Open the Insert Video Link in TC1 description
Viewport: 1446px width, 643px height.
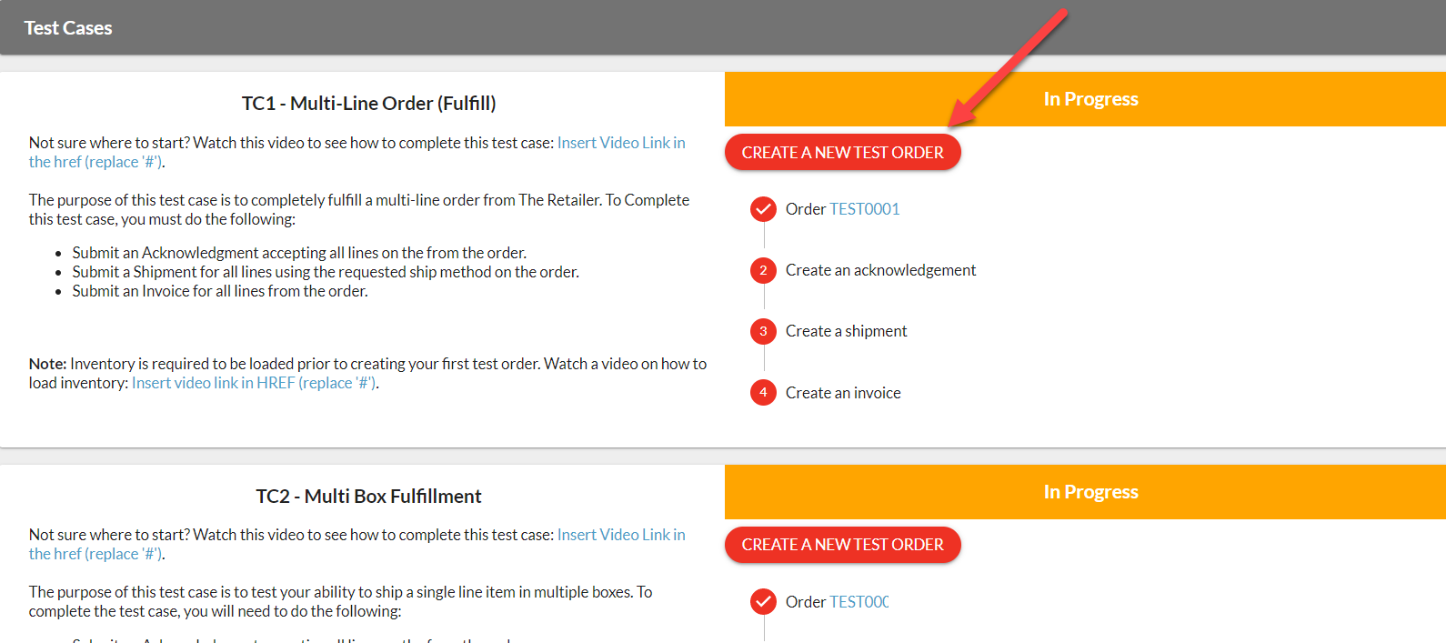[620, 143]
